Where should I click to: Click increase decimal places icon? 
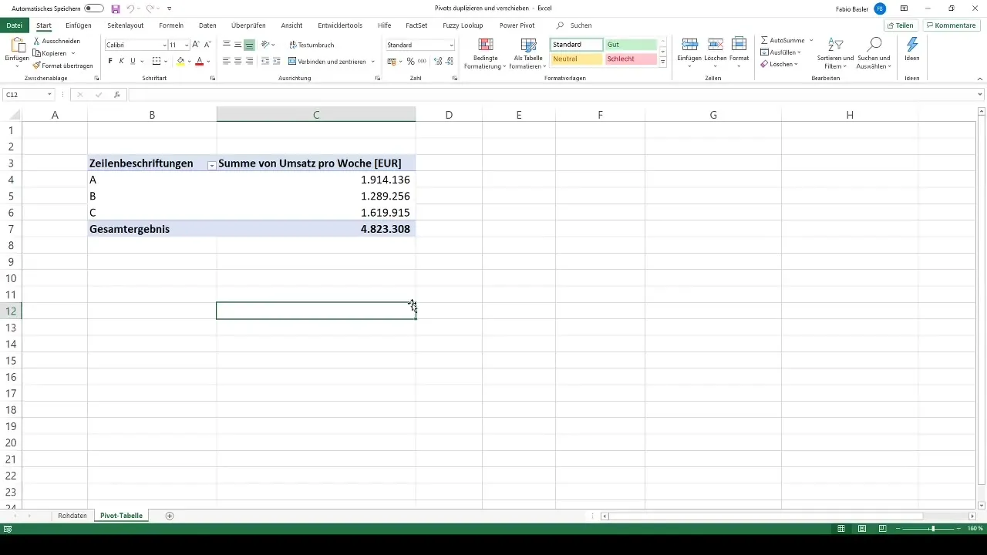click(438, 61)
